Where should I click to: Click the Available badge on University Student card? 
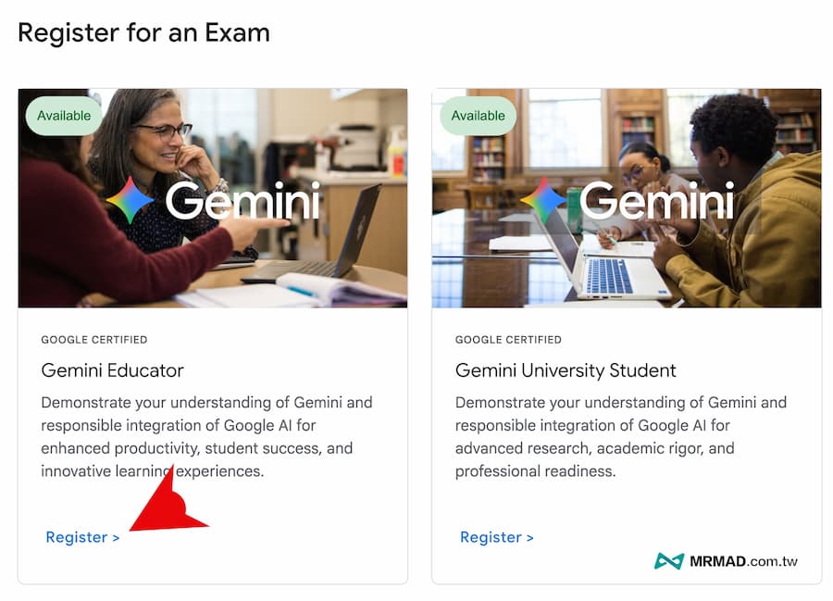tap(478, 116)
